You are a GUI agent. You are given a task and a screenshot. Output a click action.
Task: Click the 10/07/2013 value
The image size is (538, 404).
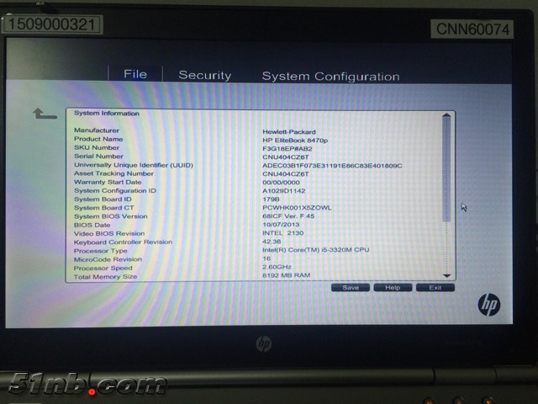point(281,225)
